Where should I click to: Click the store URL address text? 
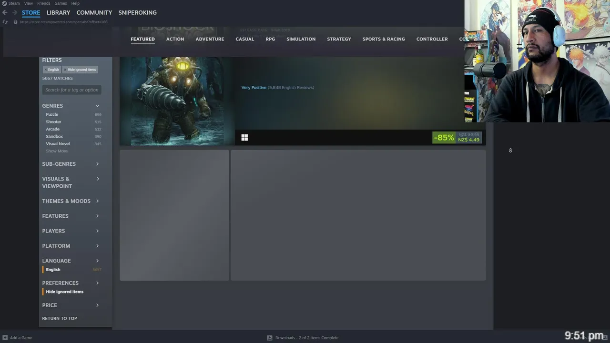[x=63, y=22]
